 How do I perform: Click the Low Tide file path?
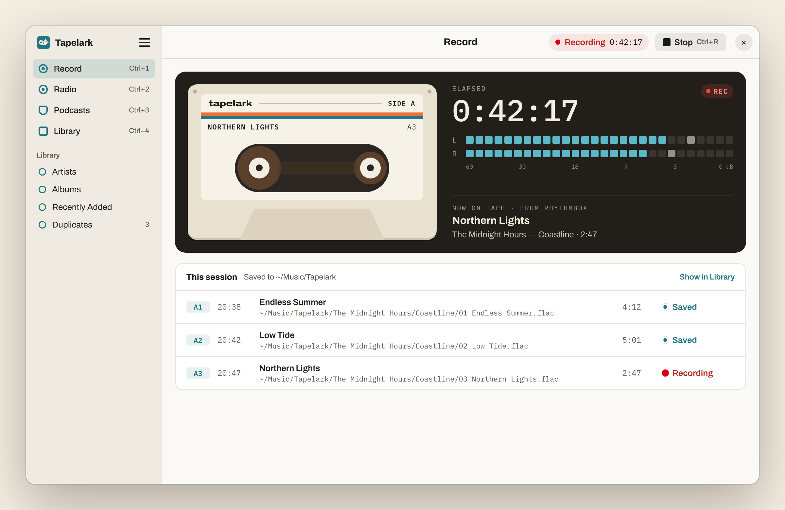coord(393,346)
